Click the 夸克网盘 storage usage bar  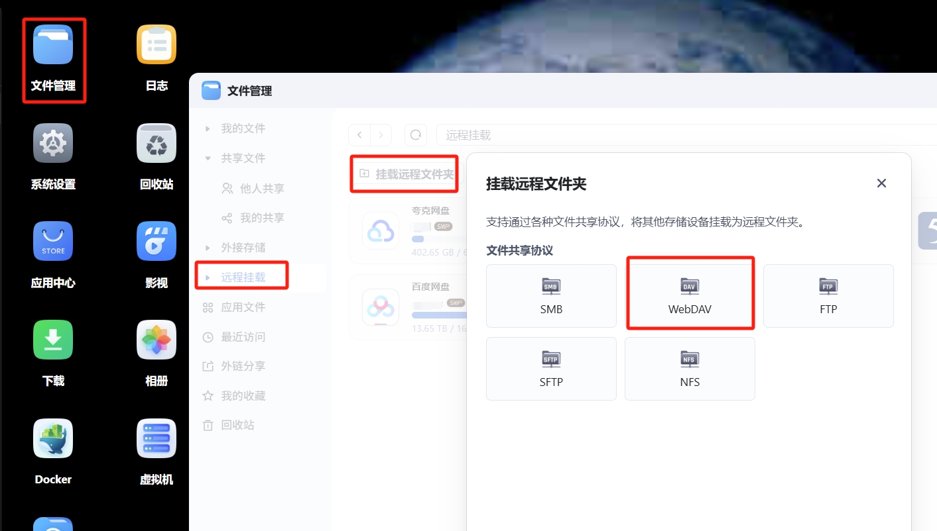(x=438, y=238)
